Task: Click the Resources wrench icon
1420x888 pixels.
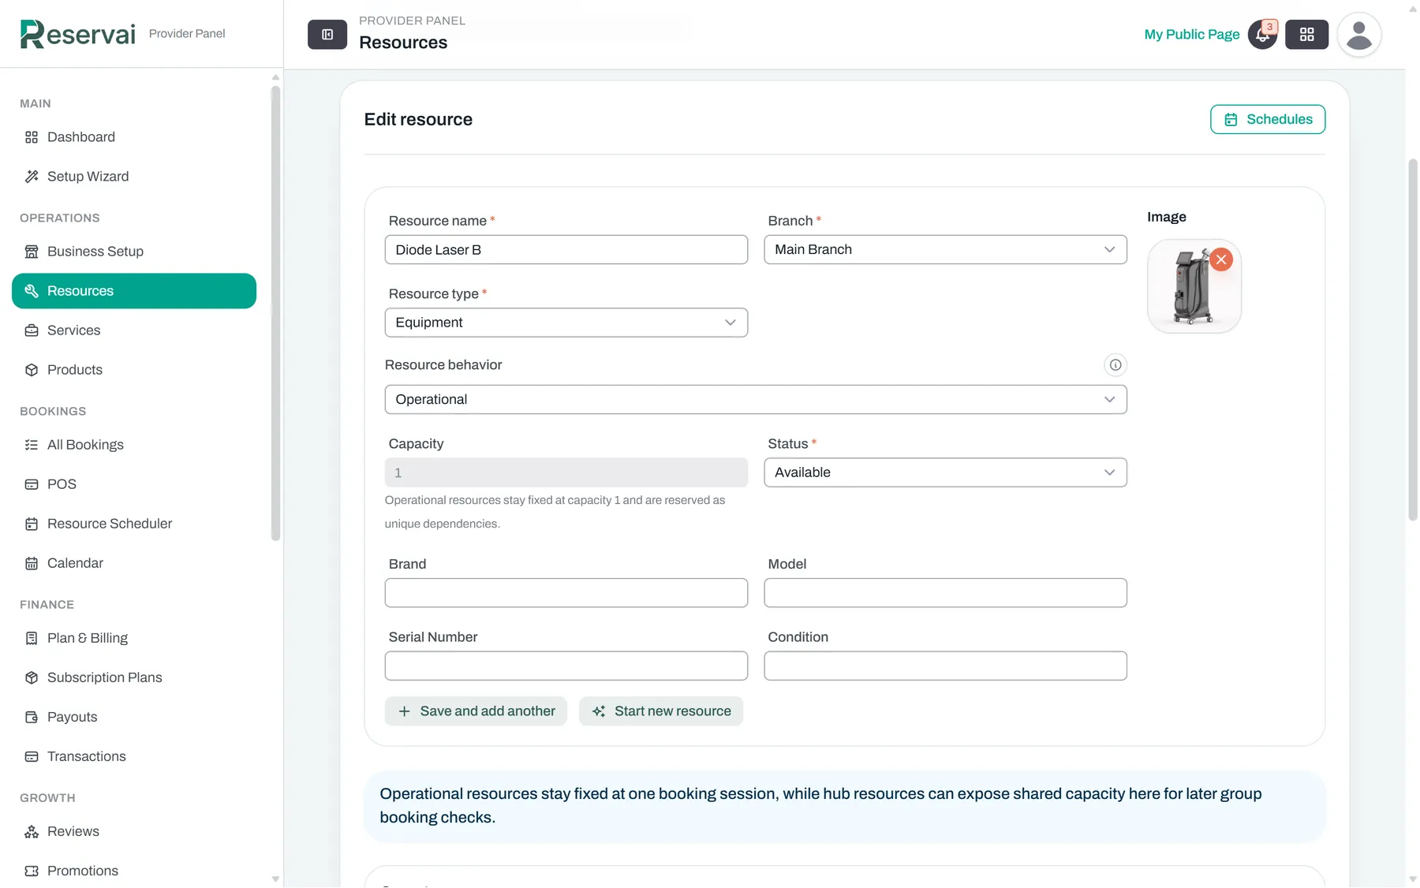Action: click(x=32, y=291)
